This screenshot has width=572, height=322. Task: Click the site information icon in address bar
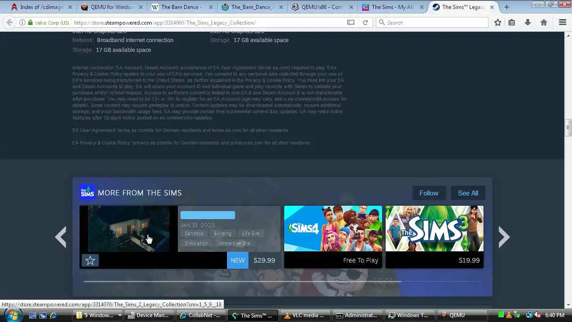point(22,22)
